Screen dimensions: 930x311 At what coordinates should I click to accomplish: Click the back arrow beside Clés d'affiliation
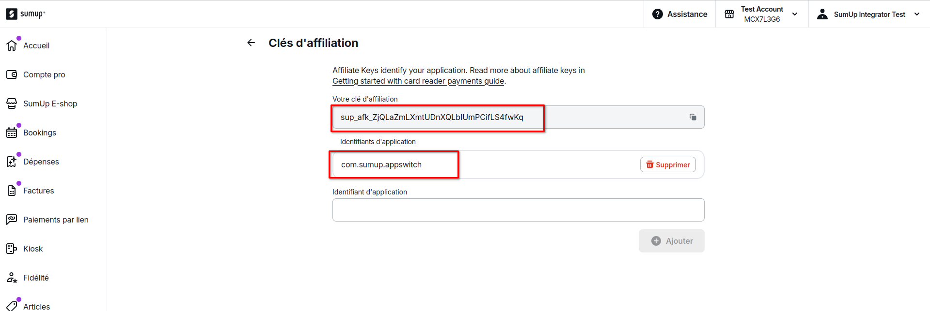coord(251,43)
